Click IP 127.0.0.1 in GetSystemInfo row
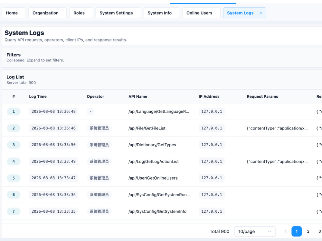 tap(212, 211)
